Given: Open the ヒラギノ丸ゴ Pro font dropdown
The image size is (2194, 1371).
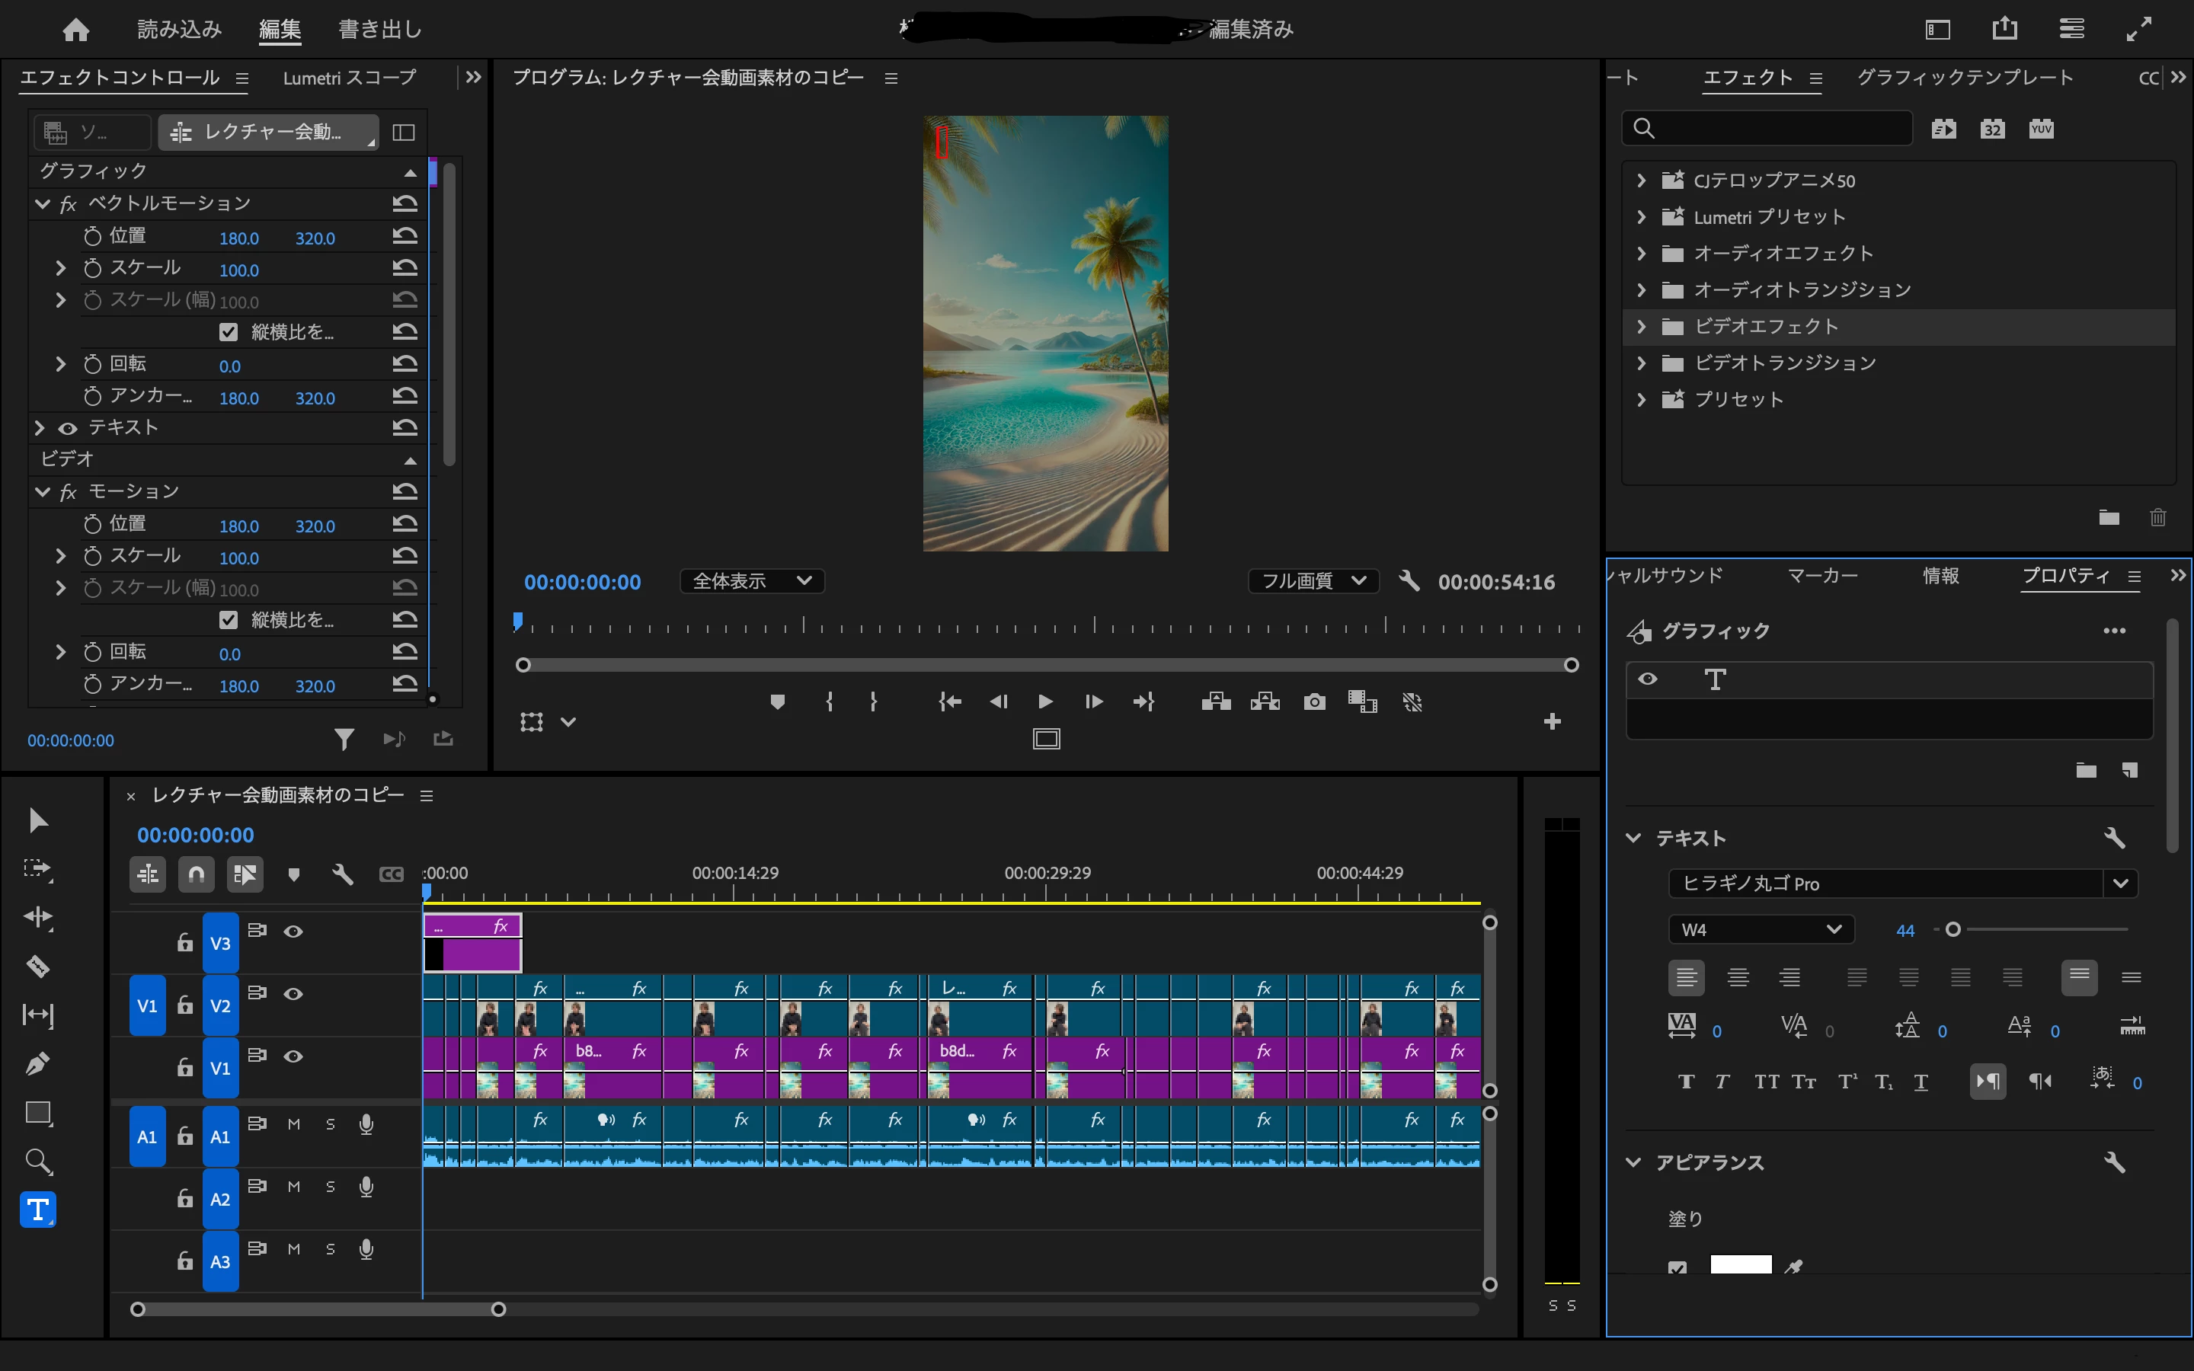Looking at the screenshot, I should 2119,884.
